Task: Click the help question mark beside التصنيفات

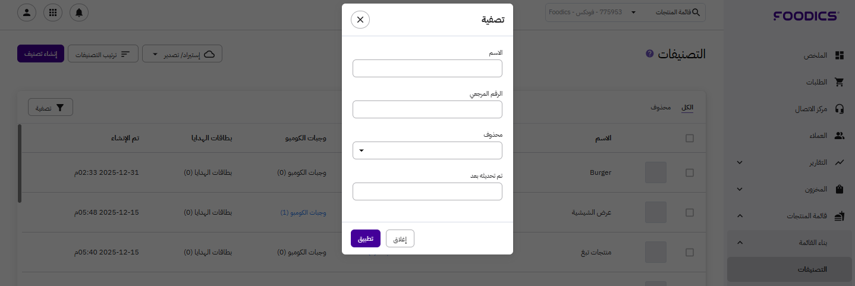Action: tap(649, 54)
